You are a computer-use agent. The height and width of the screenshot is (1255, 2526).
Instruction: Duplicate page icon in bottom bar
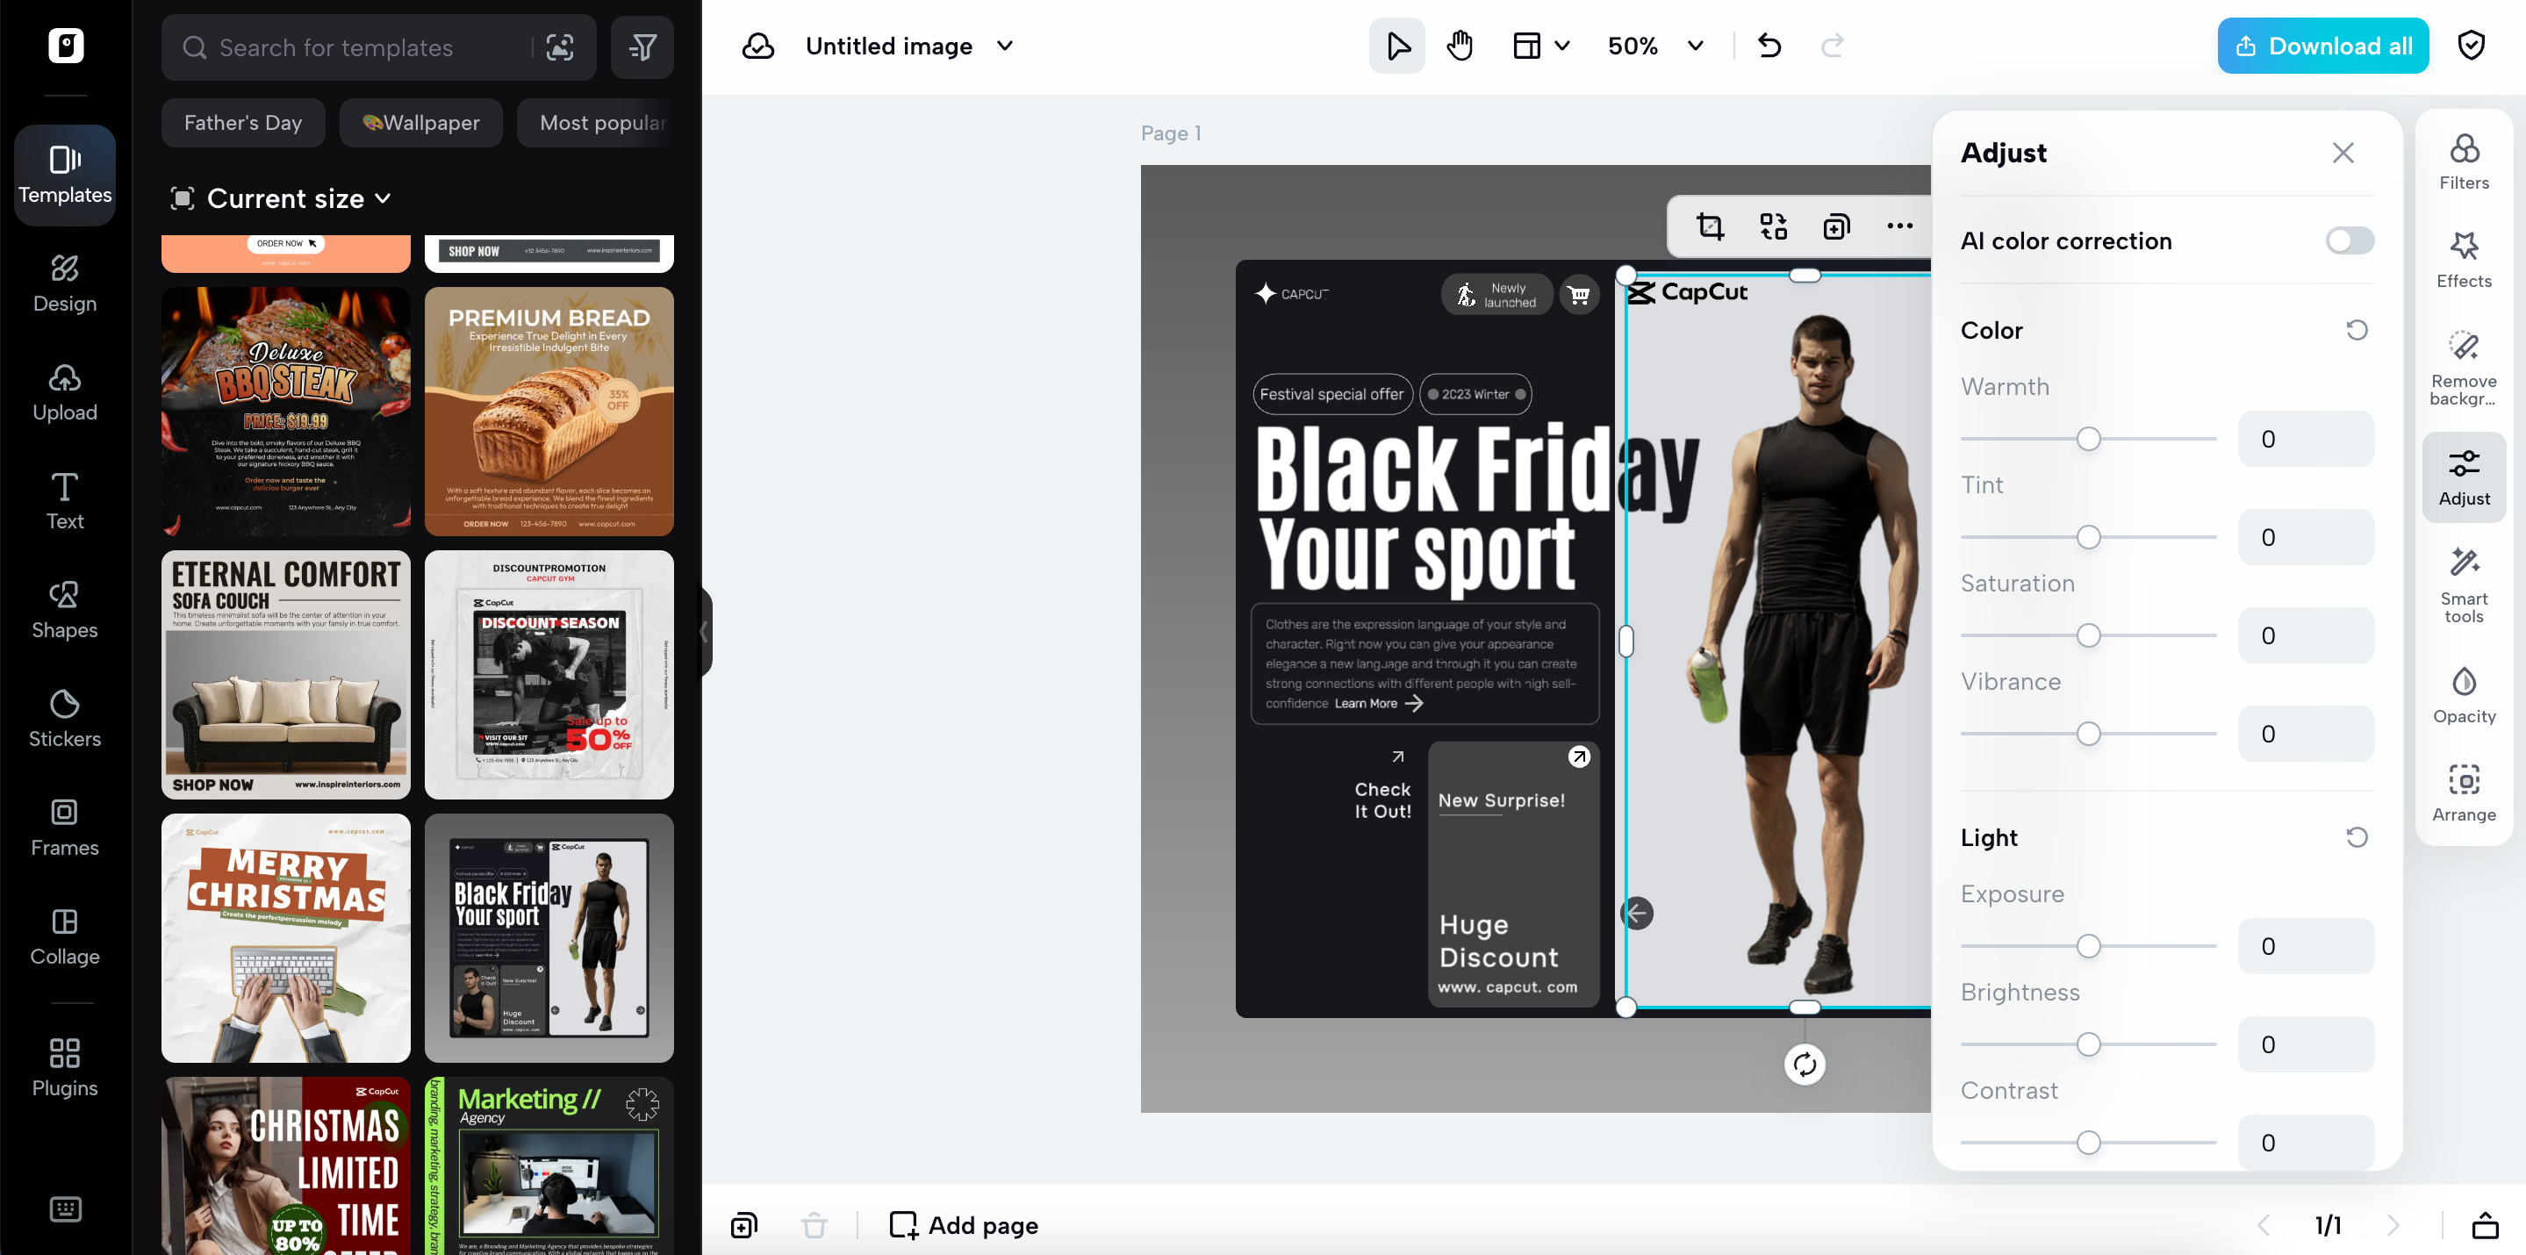click(744, 1225)
